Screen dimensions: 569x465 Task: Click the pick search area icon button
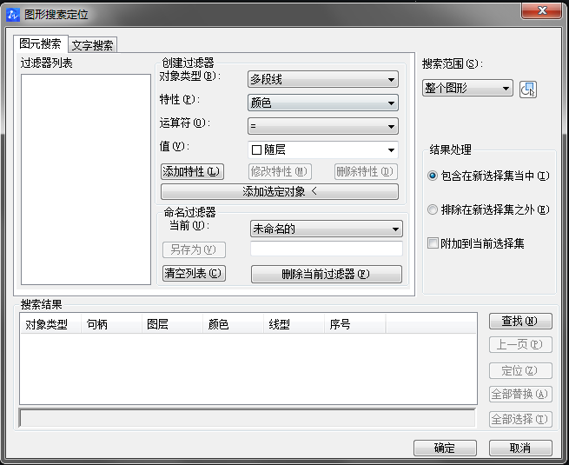click(528, 90)
